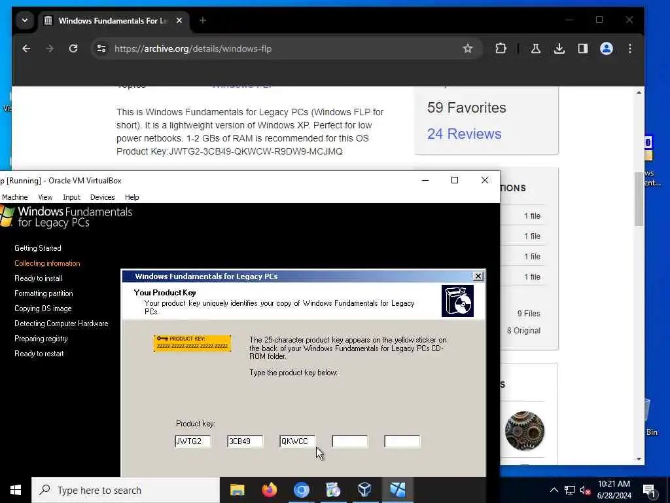Open VirtualBox View menu
This screenshot has width=670, height=503.
coord(45,197)
